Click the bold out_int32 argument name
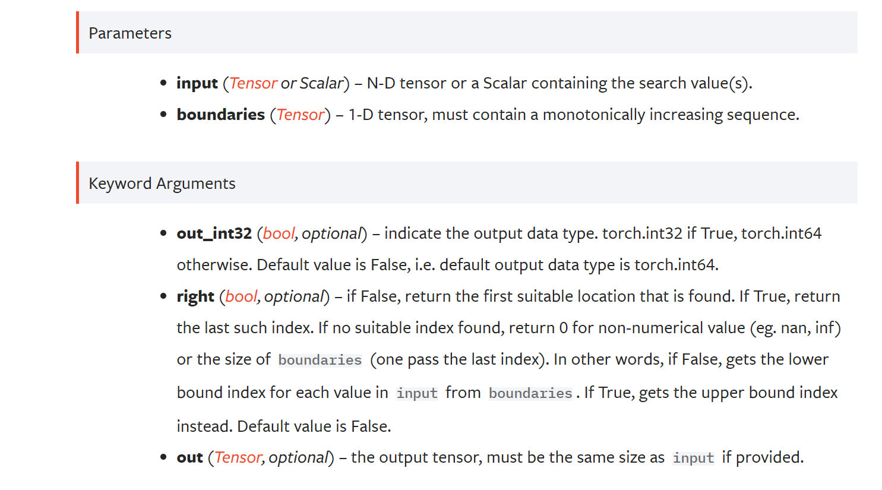The width and height of the screenshot is (882, 490). 214,233
